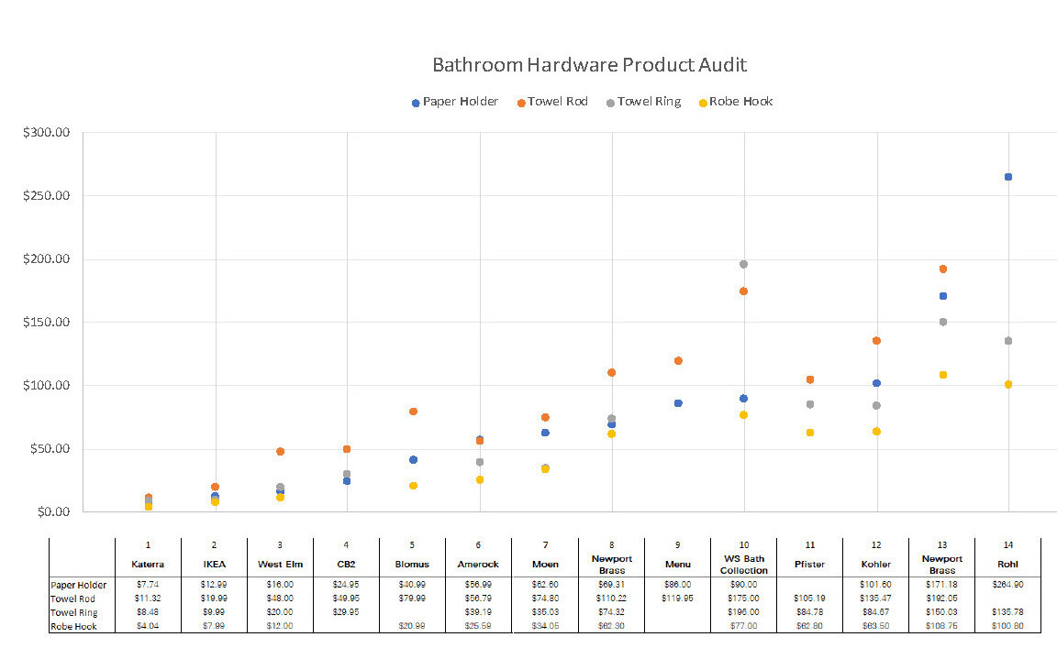Click the $175.00 WS Bath Towel Rod cell
The width and height of the screenshot is (1057, 659).
[x=743, y=599]
